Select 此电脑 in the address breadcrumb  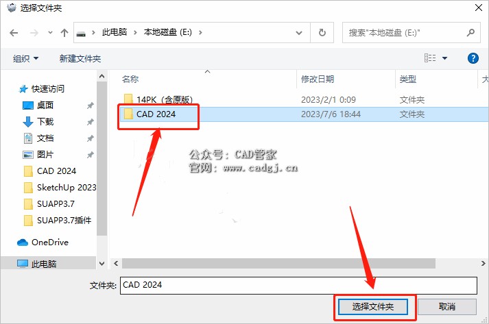pyautogui.click(x=115, y=32)
